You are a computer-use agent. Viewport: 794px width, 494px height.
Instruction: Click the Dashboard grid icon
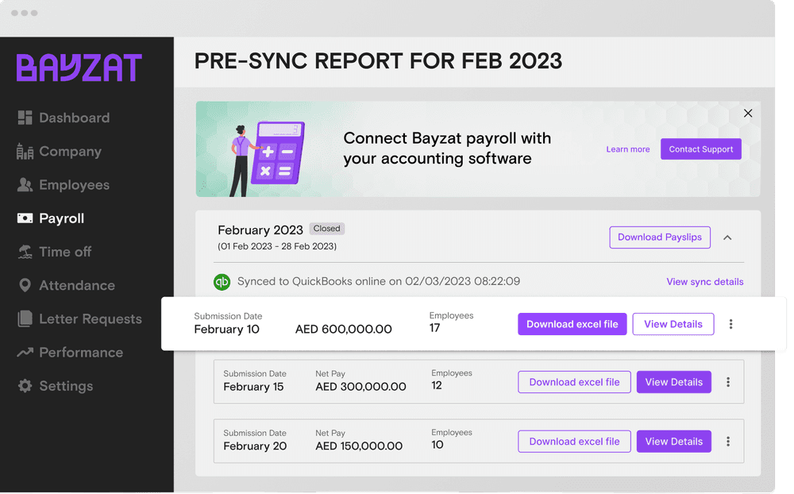(x=25, y=118)
